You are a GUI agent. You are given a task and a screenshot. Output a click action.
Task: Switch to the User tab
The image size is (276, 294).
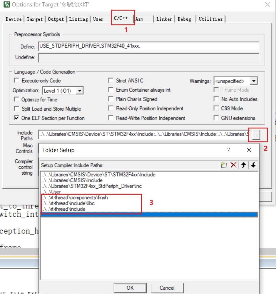pyautogui.click(x=98, y=19)
